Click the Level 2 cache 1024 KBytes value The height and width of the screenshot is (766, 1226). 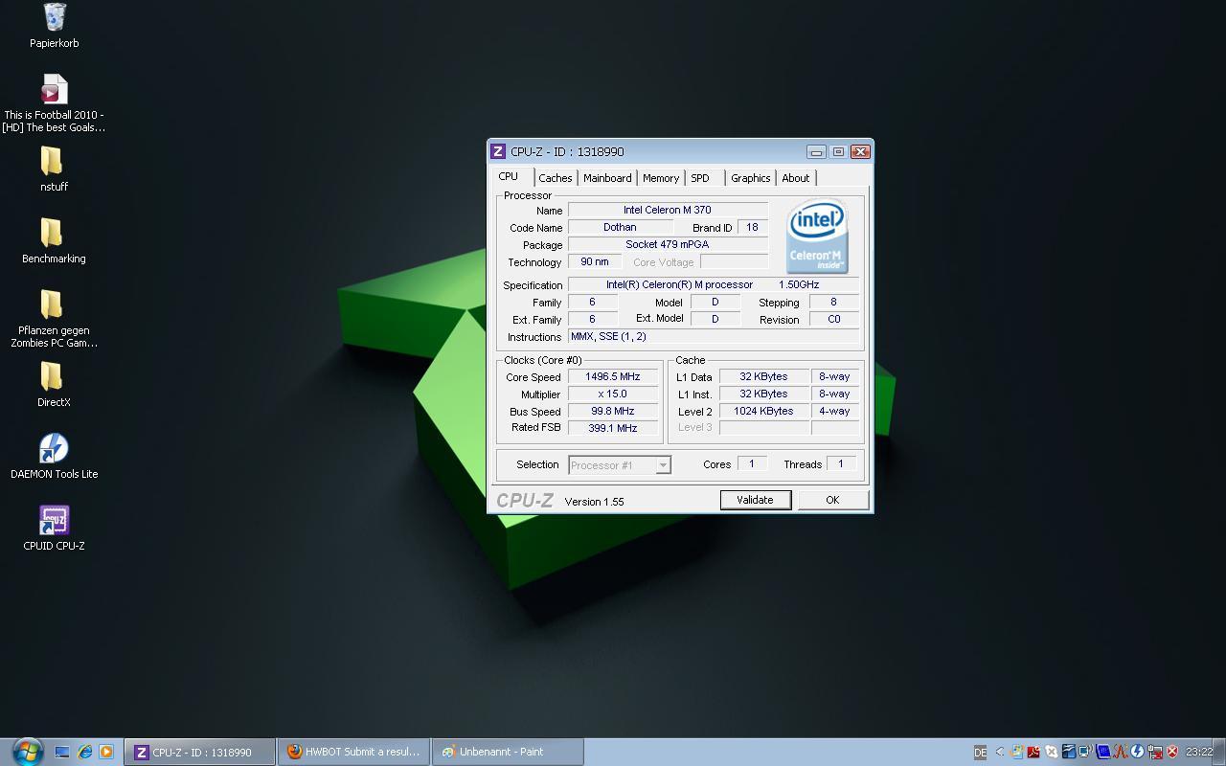[x=763, y=411]
